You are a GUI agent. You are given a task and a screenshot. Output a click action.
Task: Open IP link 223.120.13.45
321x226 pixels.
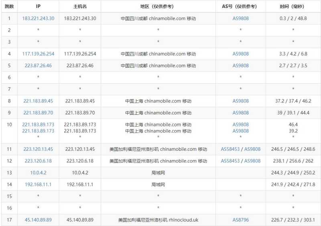pyautogui.click(x=38, y=149)
